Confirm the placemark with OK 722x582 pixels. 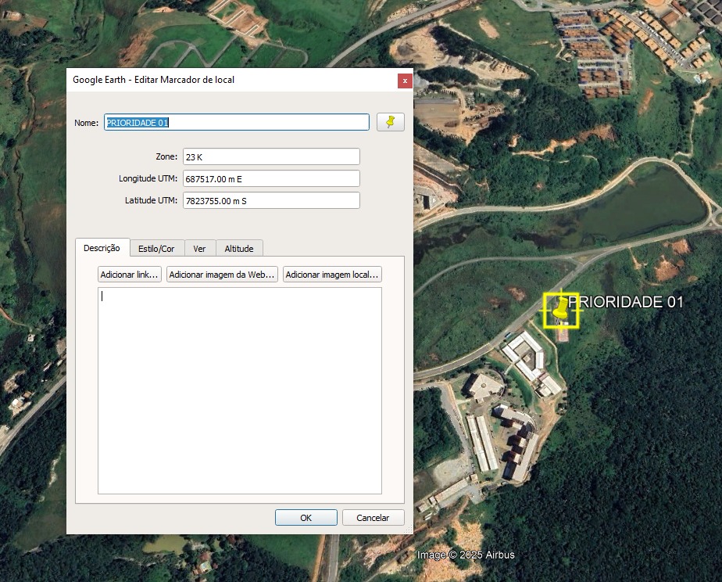306,518
